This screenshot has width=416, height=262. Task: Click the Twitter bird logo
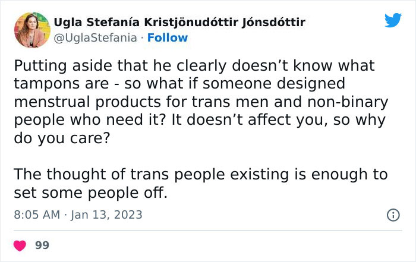tap(393, 21)
